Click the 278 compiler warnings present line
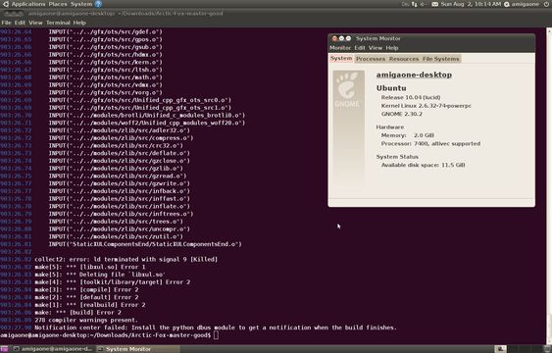552x353 pixels. (86, 321)
